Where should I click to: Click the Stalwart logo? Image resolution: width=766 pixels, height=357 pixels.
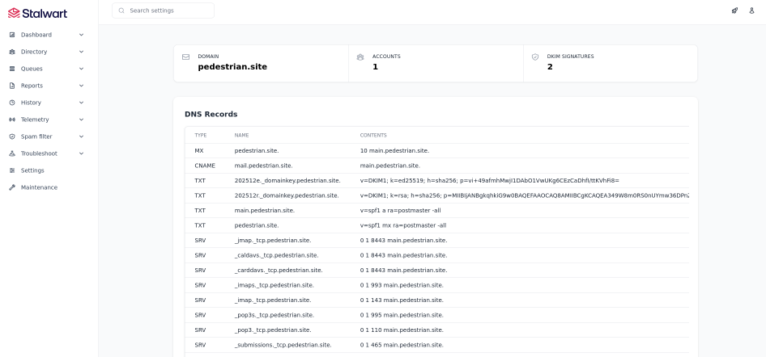click(37, 13)
